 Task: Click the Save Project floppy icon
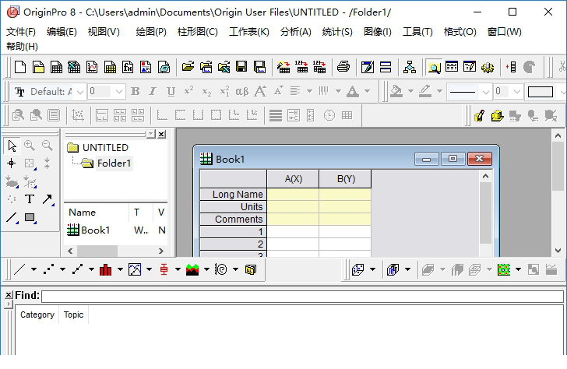pyautogui.click(x=241, y=67)
